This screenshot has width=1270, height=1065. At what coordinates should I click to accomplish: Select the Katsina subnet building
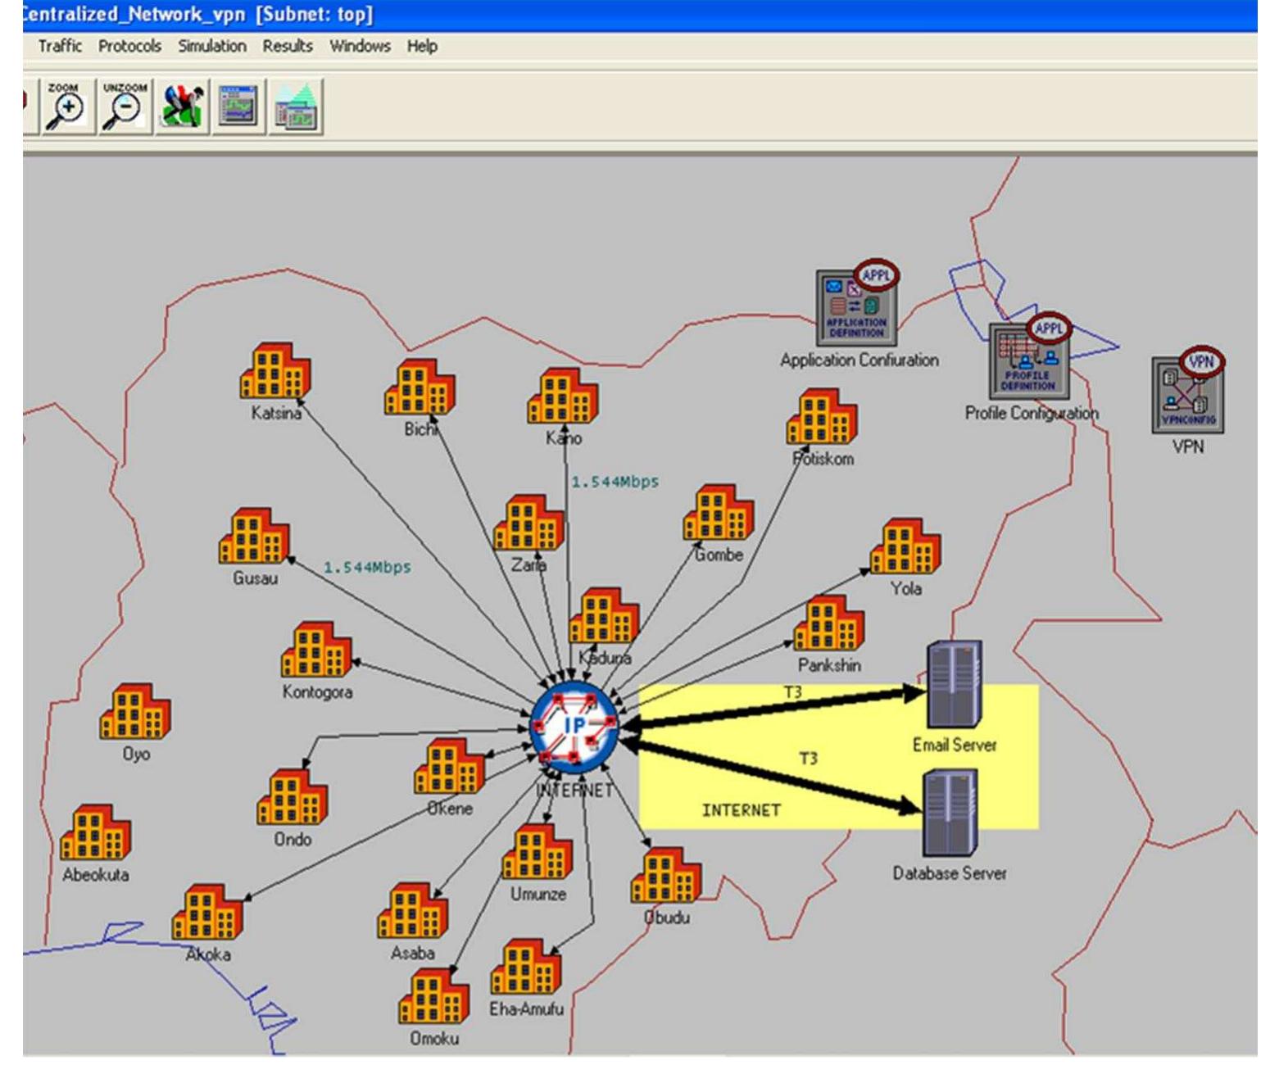click(275, 372)
